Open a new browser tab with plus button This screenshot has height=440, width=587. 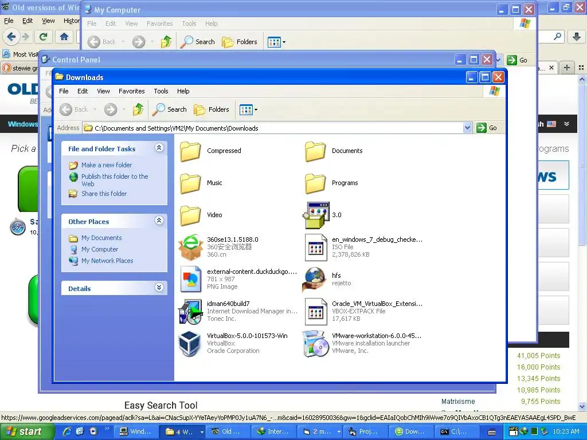(567, 68)
